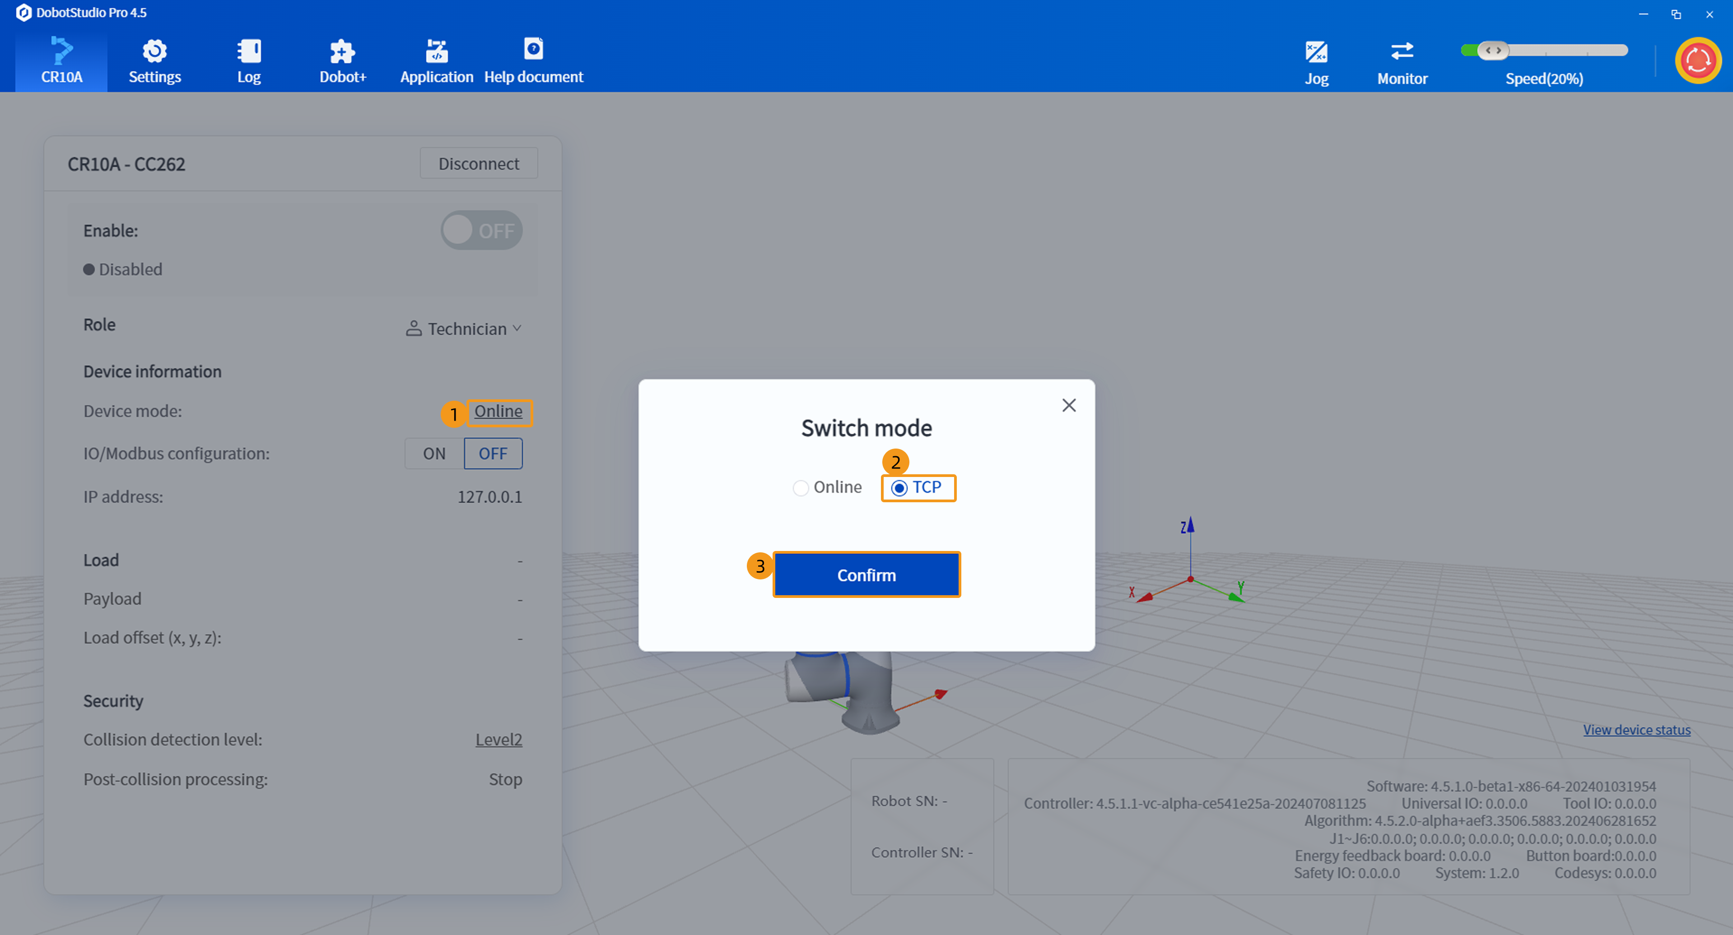Open the Level2 collision detection selector
This screenshot has height=935, width=1733.
(x=498, y=740)
